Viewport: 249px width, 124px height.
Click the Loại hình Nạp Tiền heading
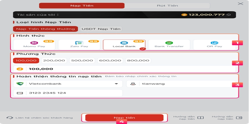pos(44,22)
